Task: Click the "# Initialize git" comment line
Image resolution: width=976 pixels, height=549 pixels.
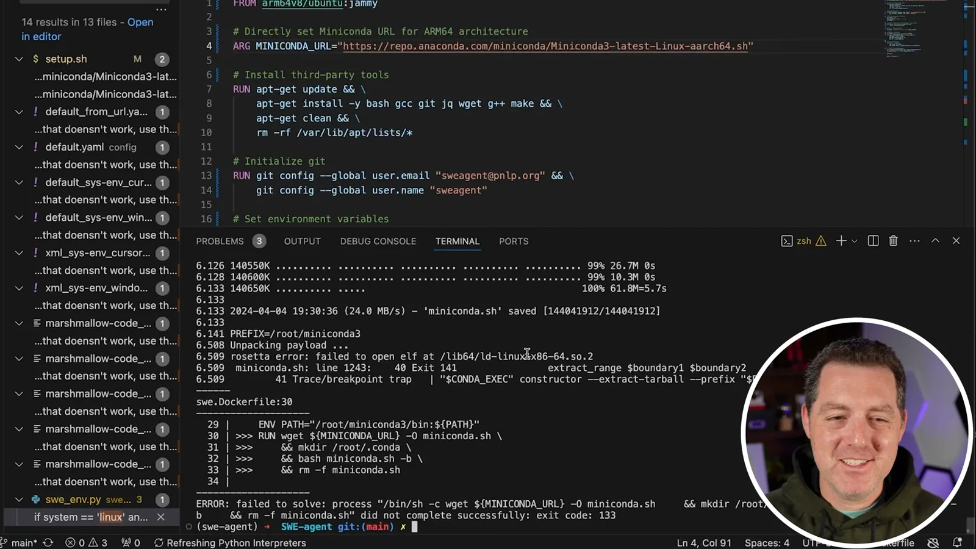Action: (x=279, y=161)
